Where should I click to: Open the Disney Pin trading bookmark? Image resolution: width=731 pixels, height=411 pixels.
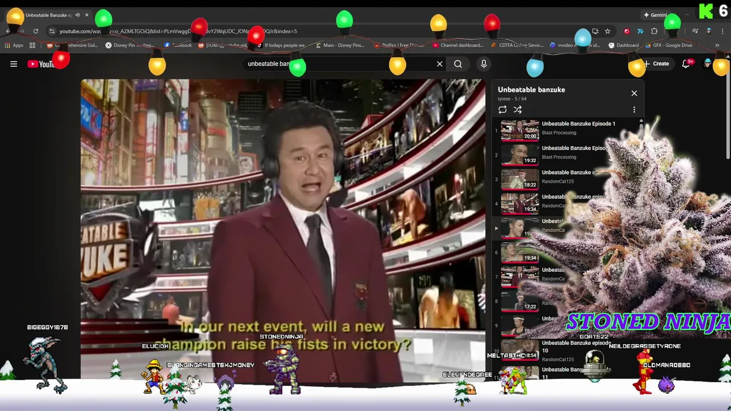130,45
